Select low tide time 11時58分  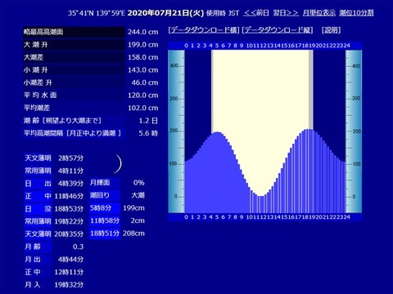(105, 220)
